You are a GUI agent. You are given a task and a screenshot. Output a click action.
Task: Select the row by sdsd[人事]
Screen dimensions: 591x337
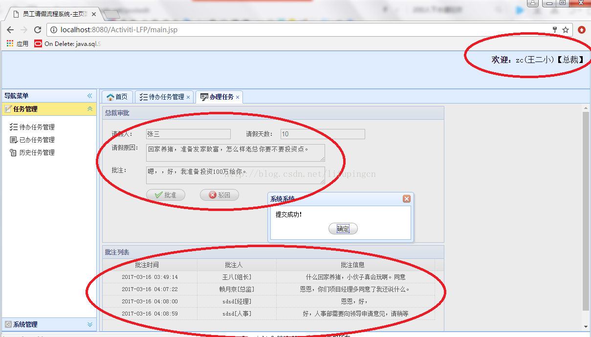click(268, 314)
